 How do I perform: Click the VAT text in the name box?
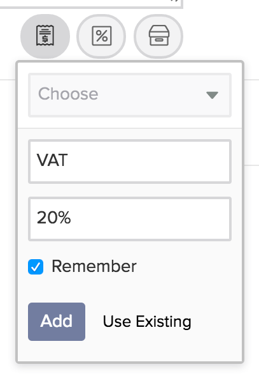[52, 160]
